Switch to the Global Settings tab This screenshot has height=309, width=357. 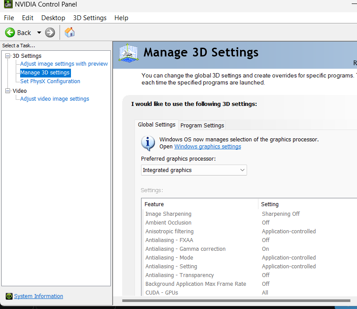click(x=157, y=125)
